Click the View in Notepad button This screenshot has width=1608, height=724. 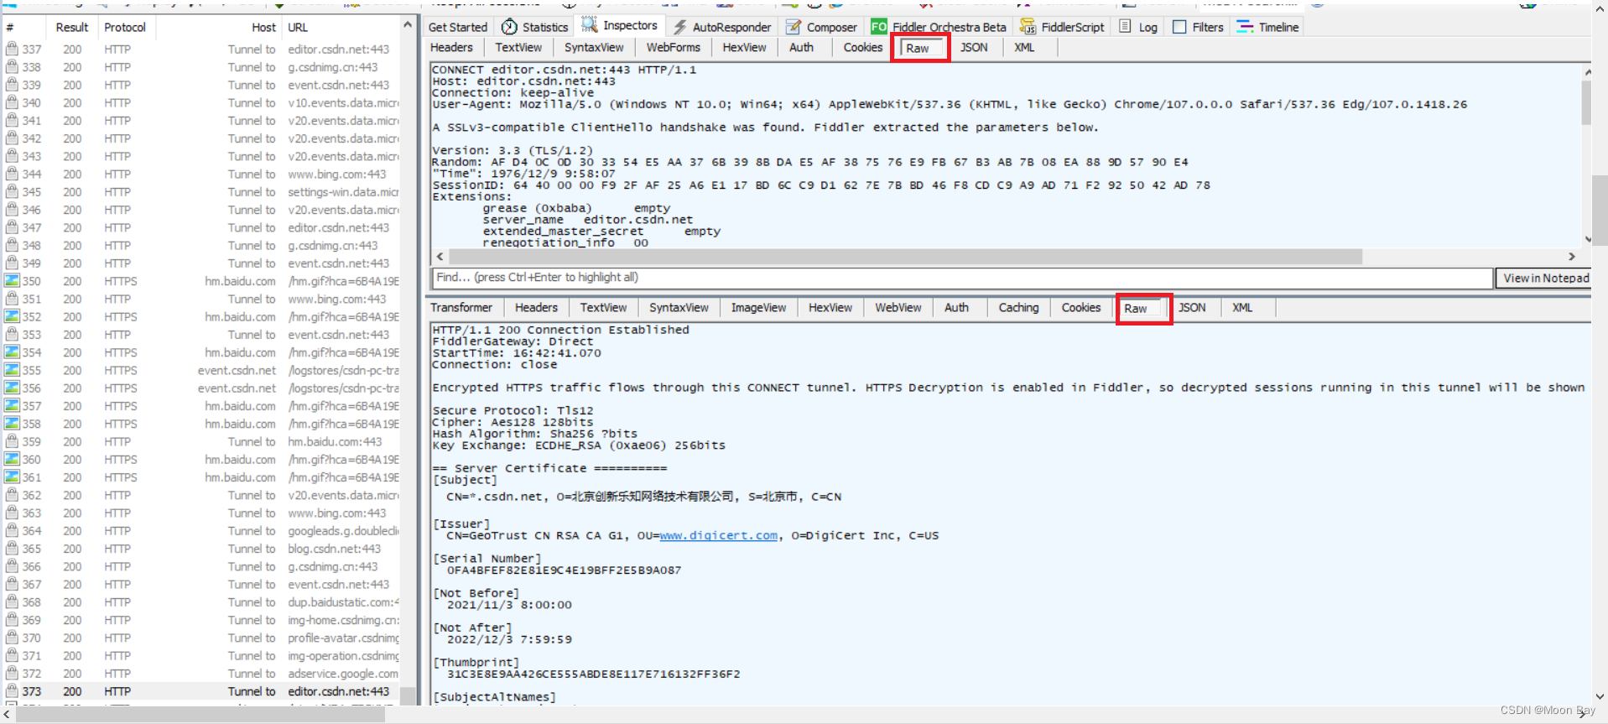point(1545,278)
